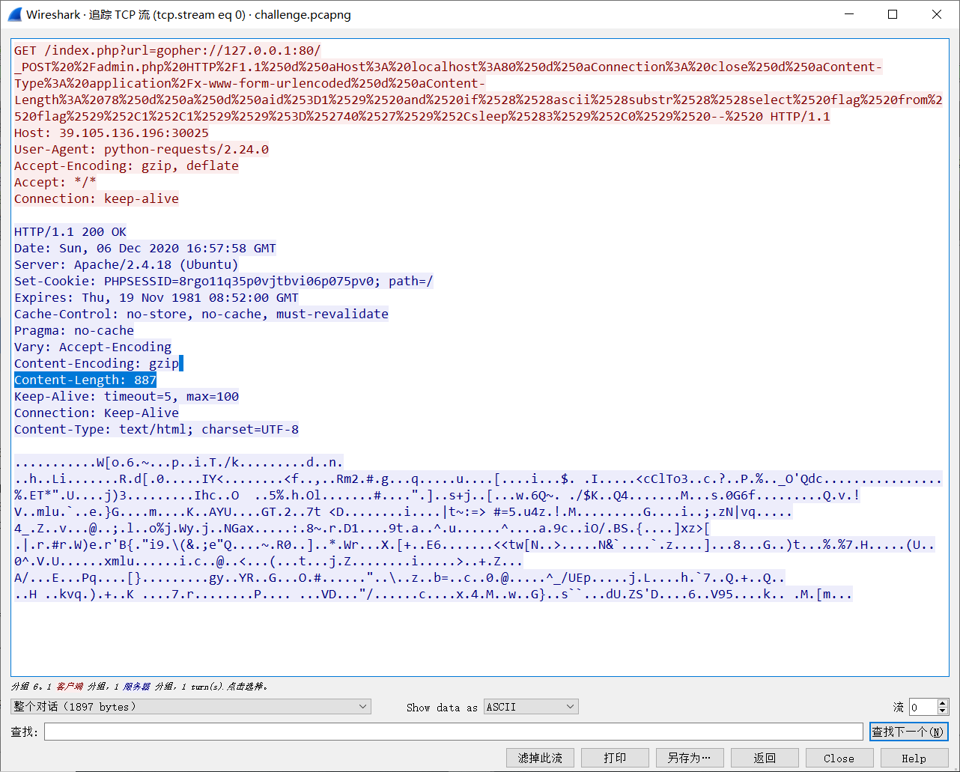Click the 打印 print button
Image resolution: width=960 pixels, height=772 pixels.
pos(615,759)
